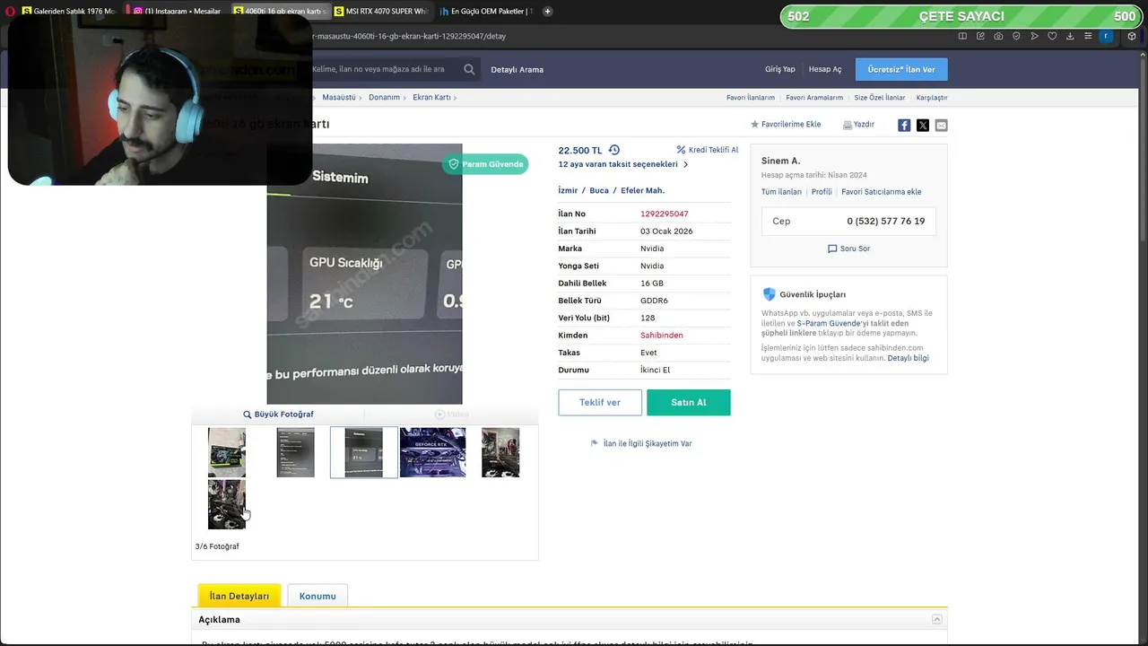Screen dimensions: 1148x646
Task: Click İzmir location breadcrumb
Action: tap(568, 190)
